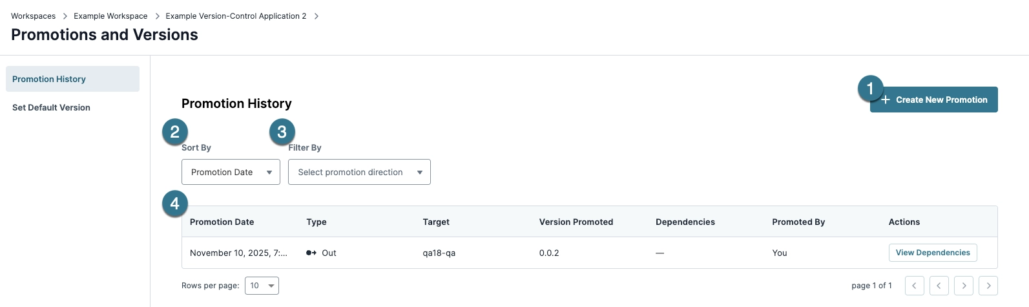Open the Sort By Promotion Date dropdown

click(231, 172)
